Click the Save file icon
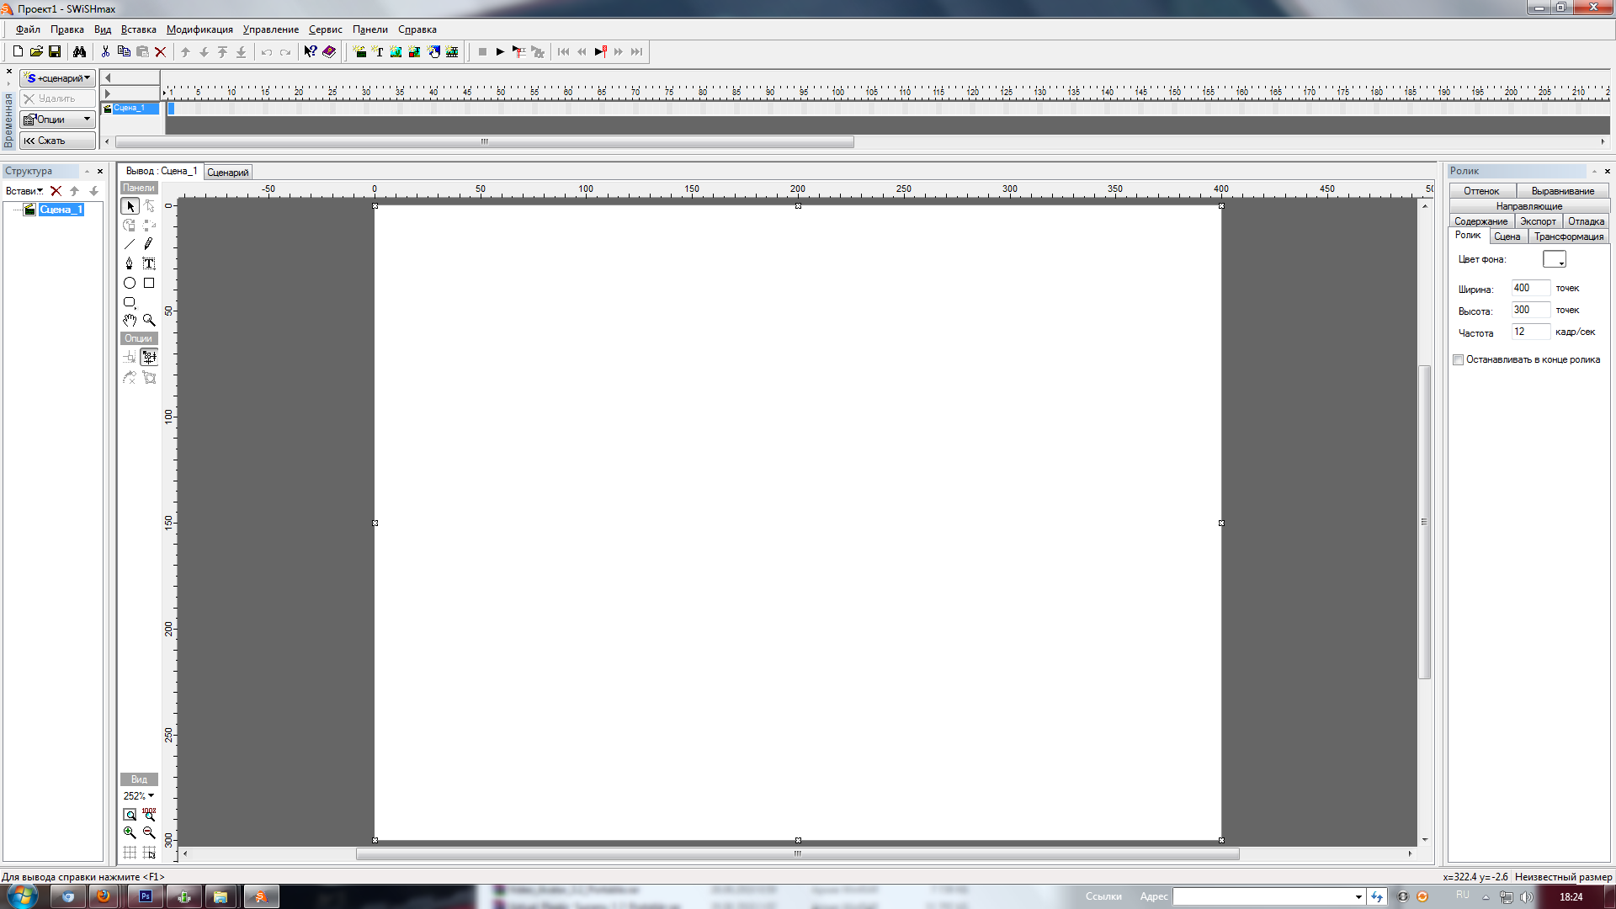Image resolution: width=1616 pixels, height=909 pixels. click(55, 52)
